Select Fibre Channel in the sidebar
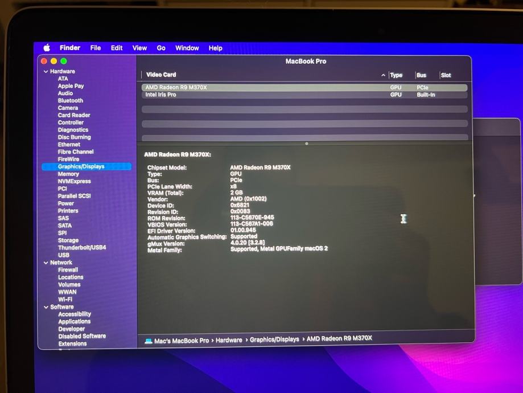The height and width of the screenshot is (393, 523). pos(76,152)
